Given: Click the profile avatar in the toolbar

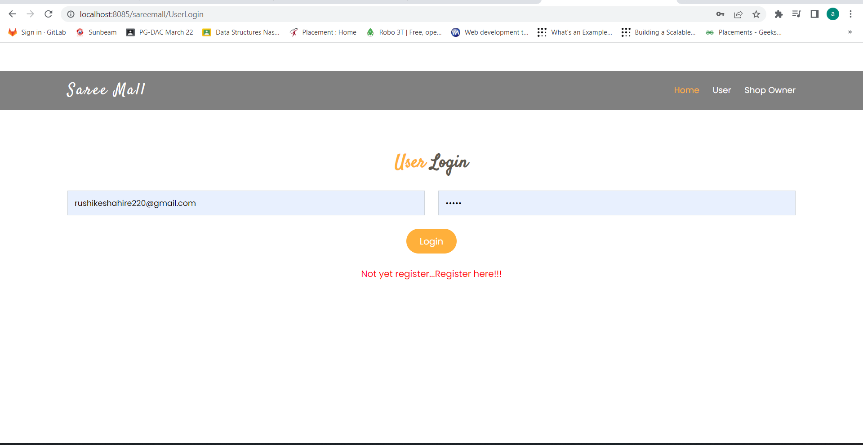Looking at the screenshot, I should pos(833,14).
